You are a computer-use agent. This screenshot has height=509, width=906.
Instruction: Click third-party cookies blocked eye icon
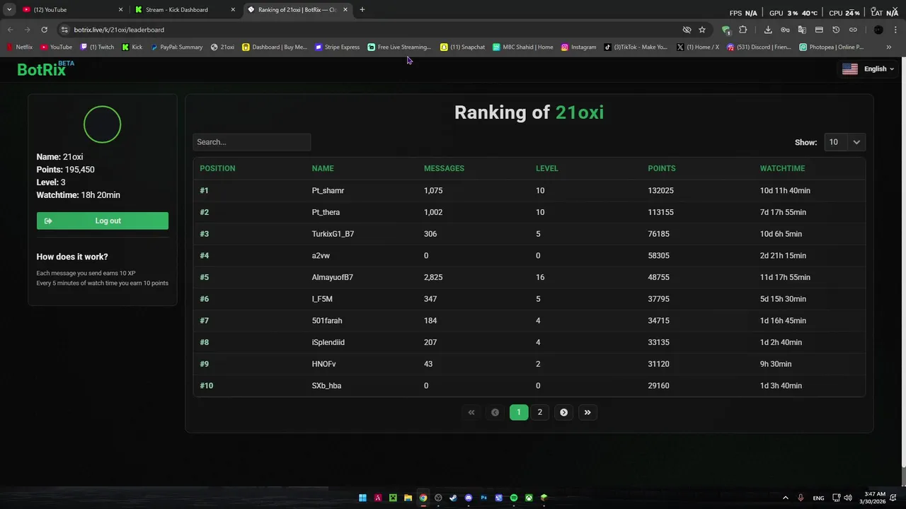687,30
